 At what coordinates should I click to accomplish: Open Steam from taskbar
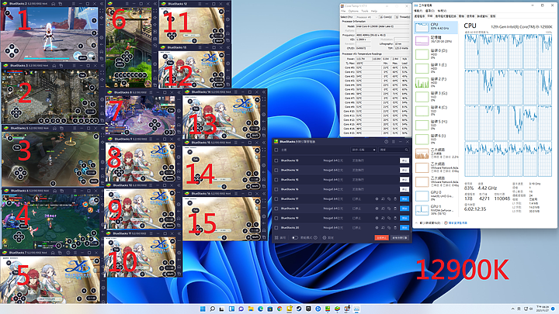(x=299, y=309)
